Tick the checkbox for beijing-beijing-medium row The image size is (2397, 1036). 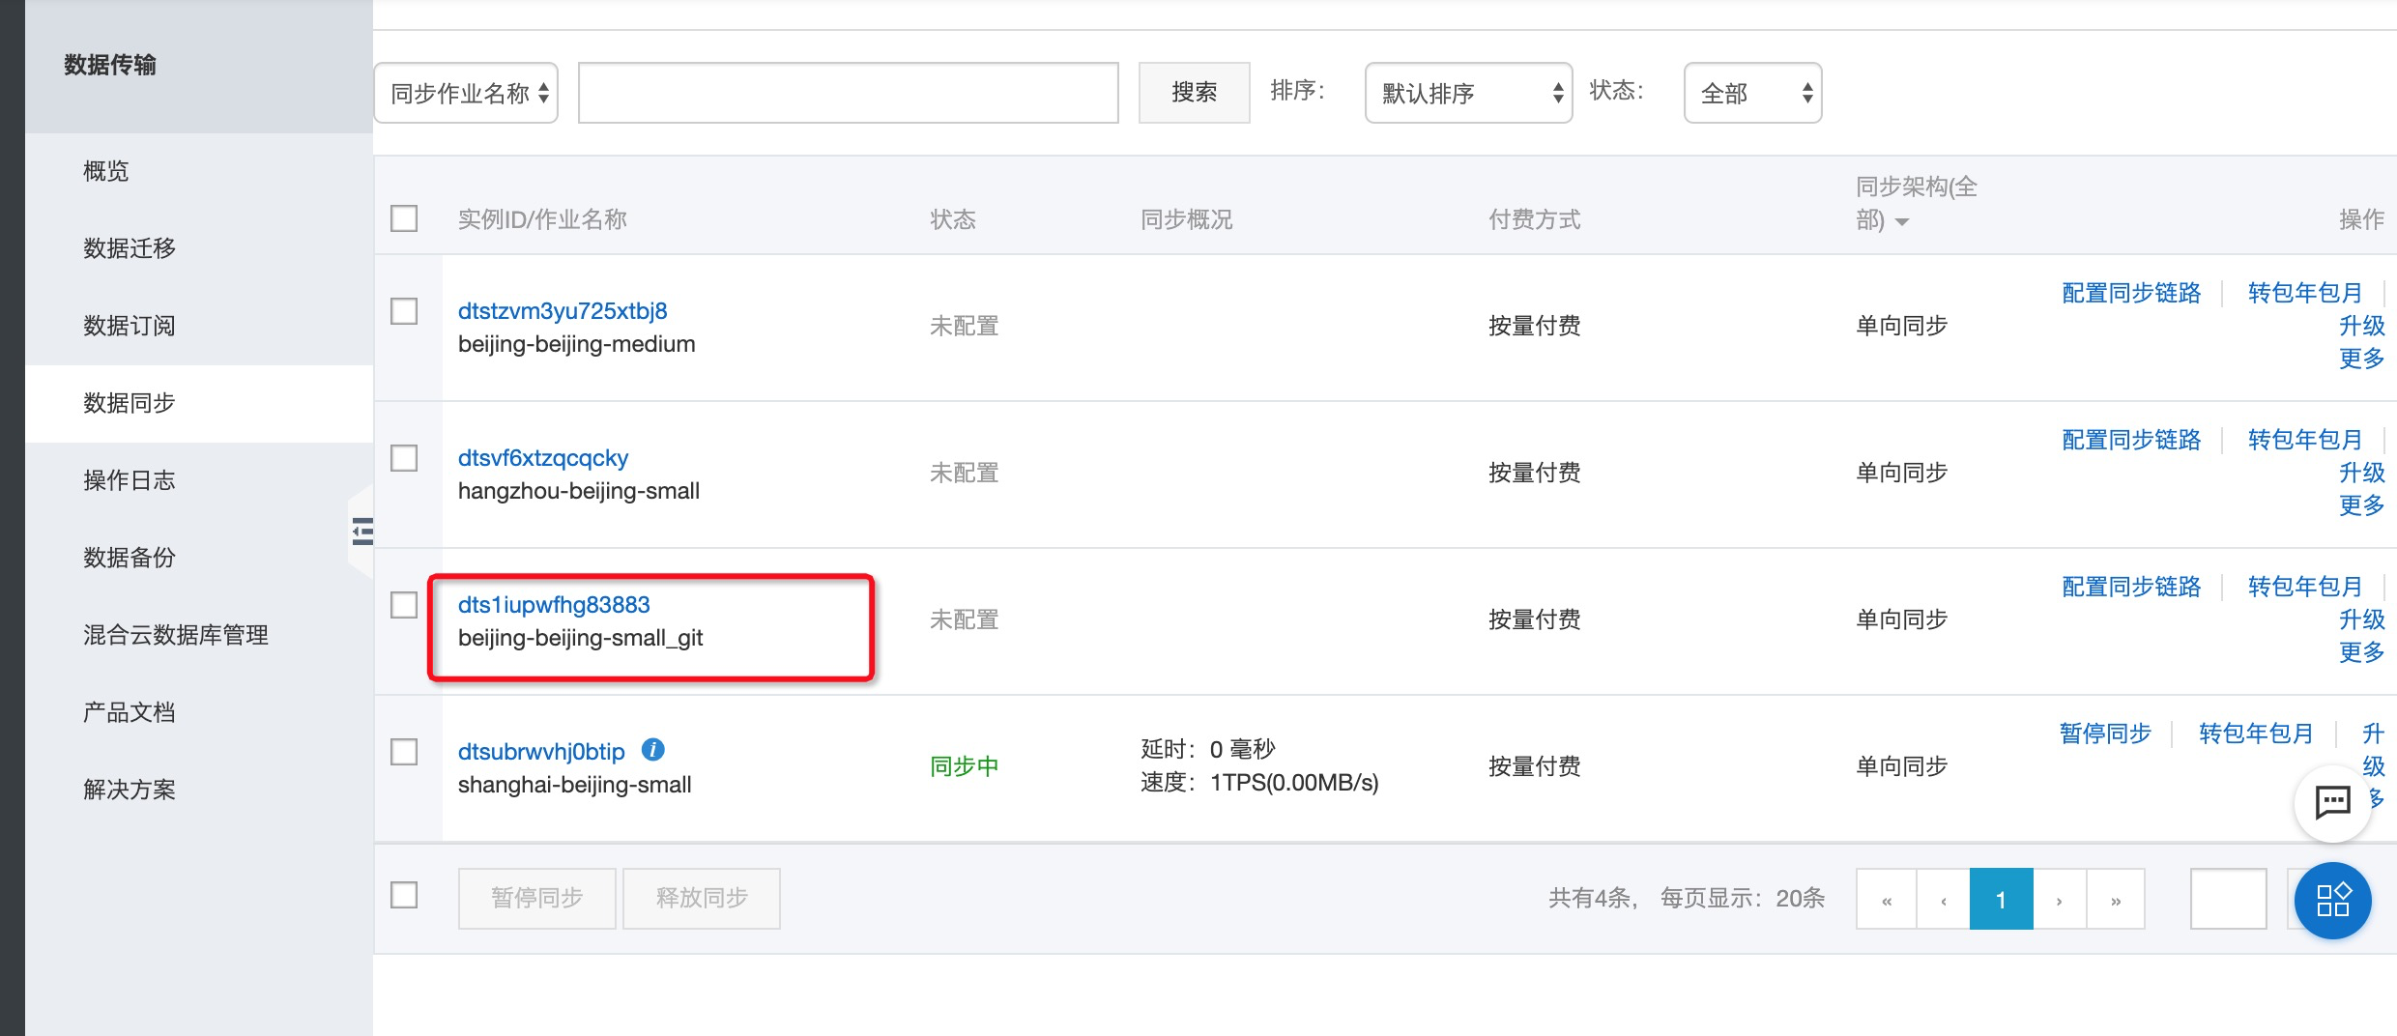coord(404,311)
